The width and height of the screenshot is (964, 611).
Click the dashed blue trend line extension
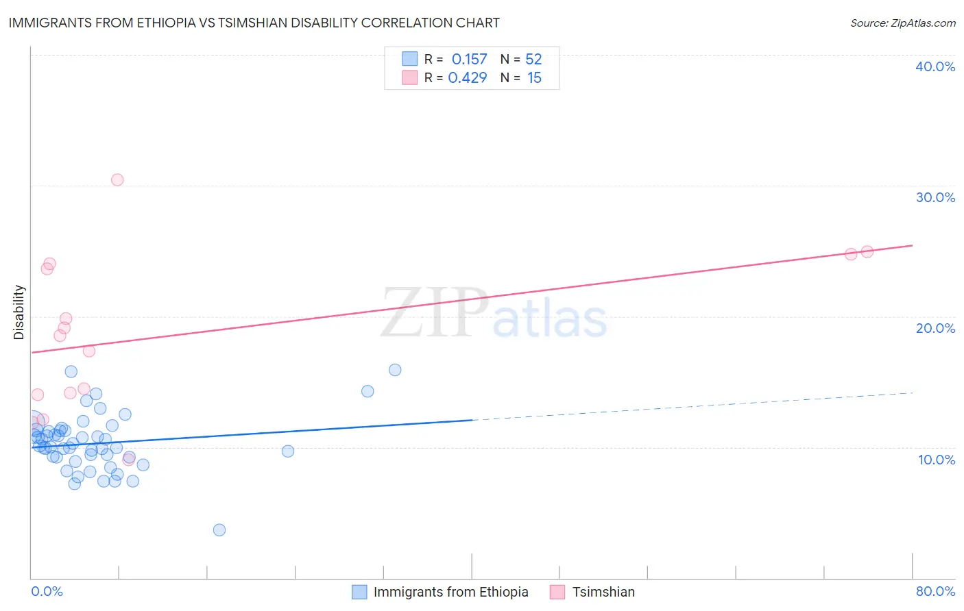pyautogui.click(x=692, y=406)
